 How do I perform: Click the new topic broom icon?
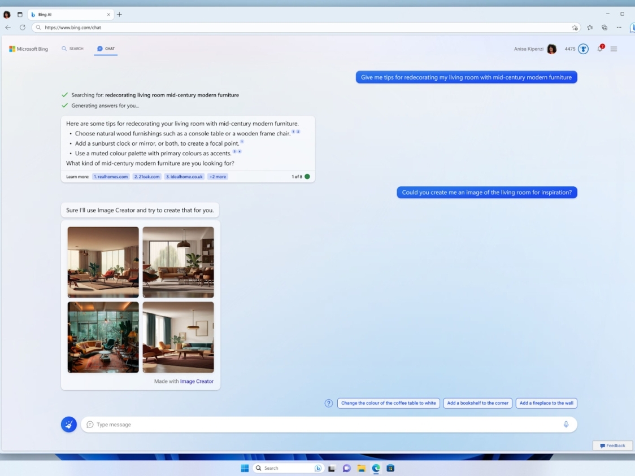pyautogui.click(x=69, y=425)
